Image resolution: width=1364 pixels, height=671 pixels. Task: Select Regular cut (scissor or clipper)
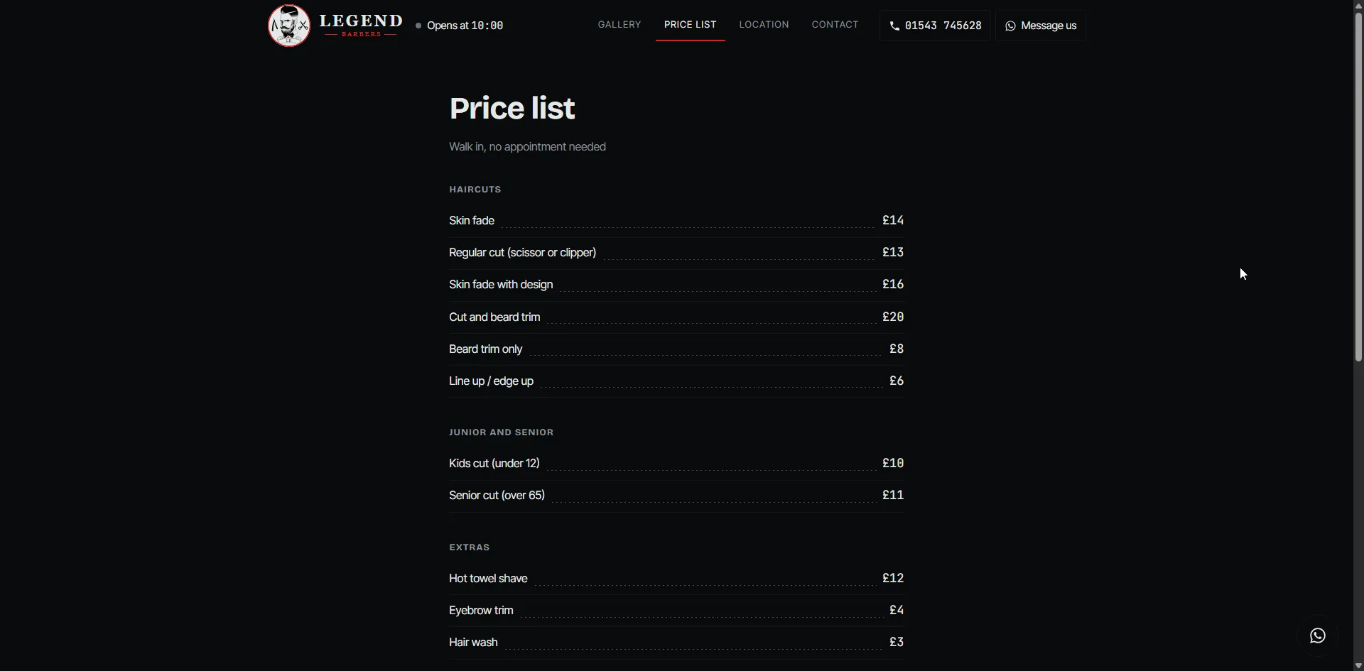click(676, 253)
